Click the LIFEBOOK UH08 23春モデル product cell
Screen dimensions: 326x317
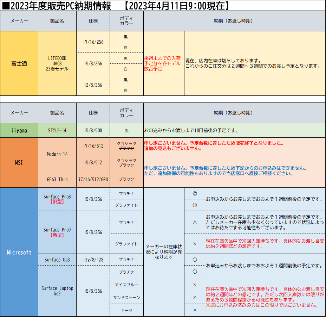pyautogui.click(x=57, y=63)
